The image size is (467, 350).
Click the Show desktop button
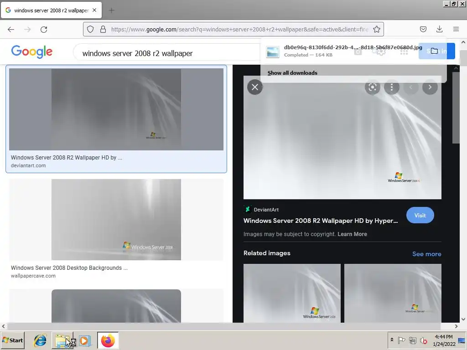pyautogui.click(x=462, y=340)
